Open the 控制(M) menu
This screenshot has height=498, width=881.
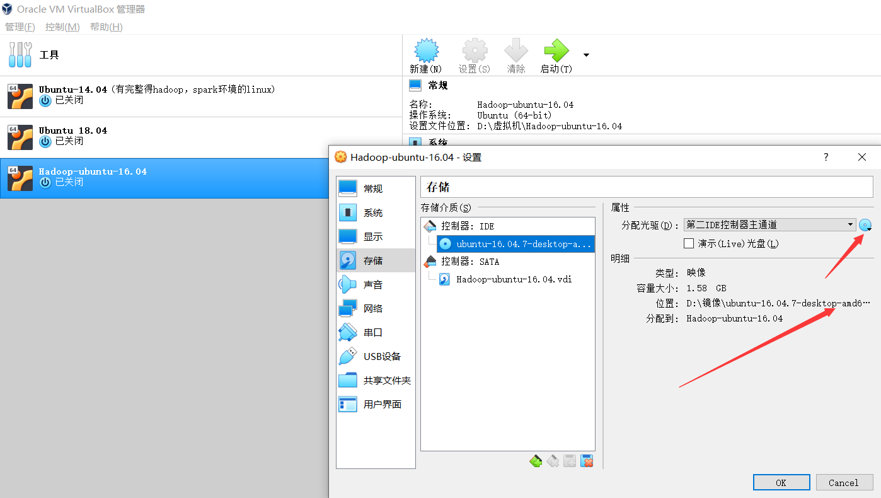[62, 27]
